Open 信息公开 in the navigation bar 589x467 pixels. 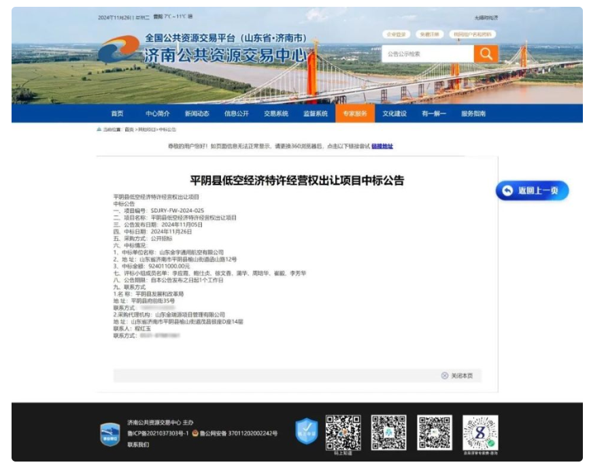click(x=236, y=114)
